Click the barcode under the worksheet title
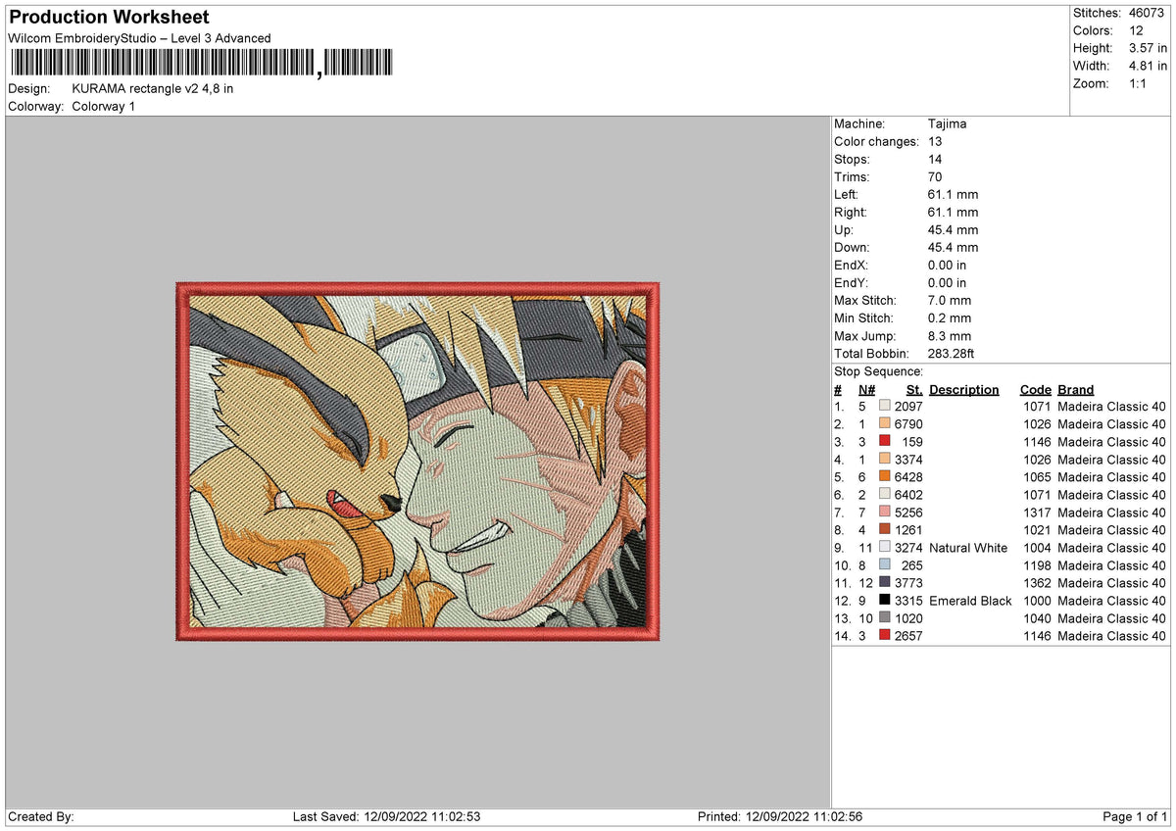The height and width of the screenshot is (831, 1176). (x=202, y=64)
